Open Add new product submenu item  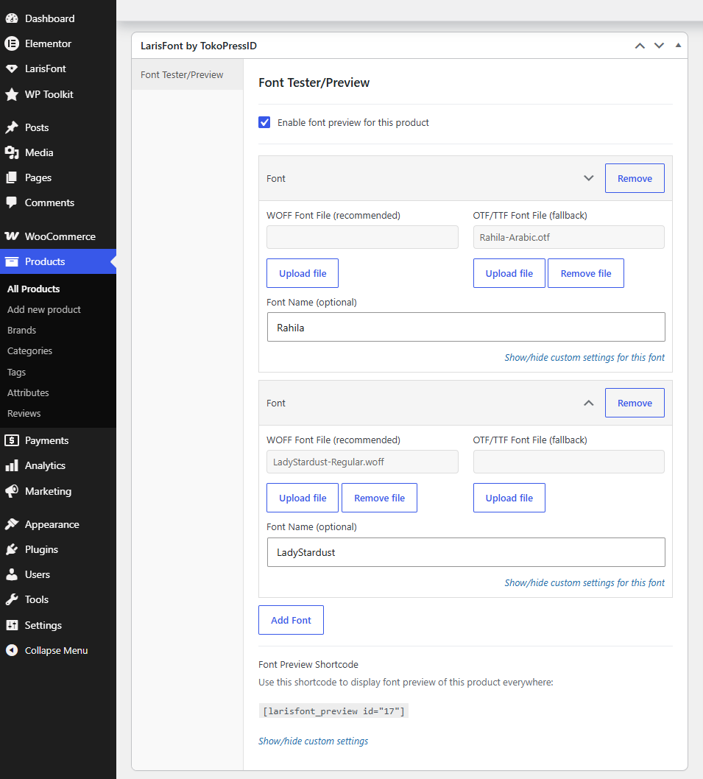pyautogui.click(x=43, y=309)
